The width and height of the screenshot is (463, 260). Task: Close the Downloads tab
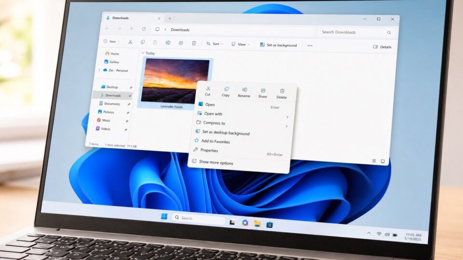tap(159, 18)
